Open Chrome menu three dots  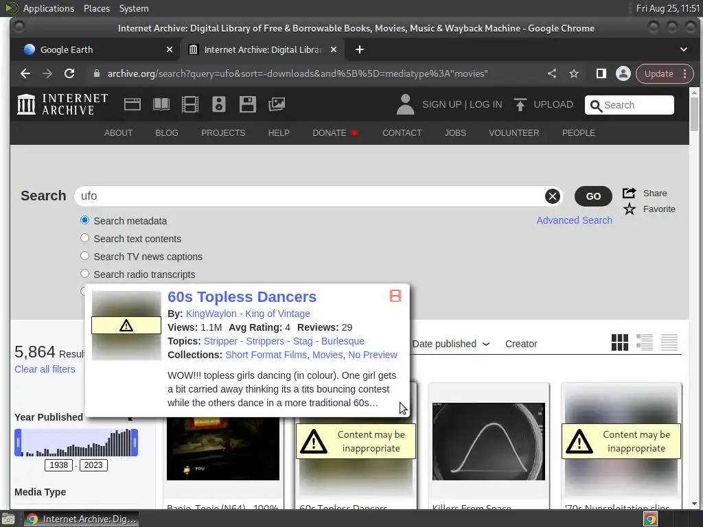684,73
